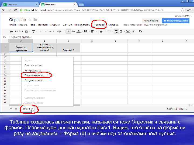Screen dimensions: 194x145
Task: Open the functions Σ button
Action: [x=121, y=32]
